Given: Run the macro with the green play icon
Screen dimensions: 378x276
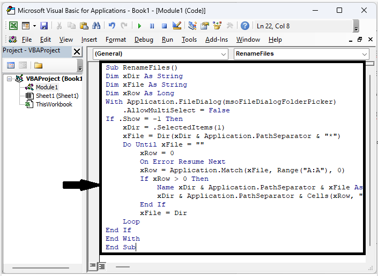Looking at the screenshot, I should [x=139, y=26].
